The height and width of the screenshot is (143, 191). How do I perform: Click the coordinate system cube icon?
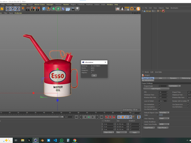click(x=22, y=9)
